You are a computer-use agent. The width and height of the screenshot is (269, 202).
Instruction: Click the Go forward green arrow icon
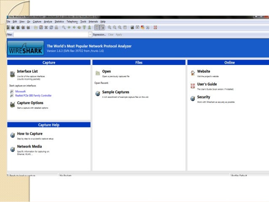[x=74, y=27]
